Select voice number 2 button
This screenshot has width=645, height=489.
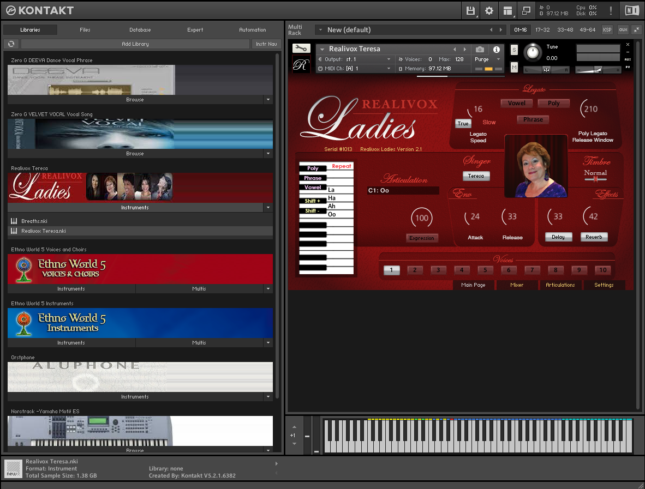click(415, 270)
